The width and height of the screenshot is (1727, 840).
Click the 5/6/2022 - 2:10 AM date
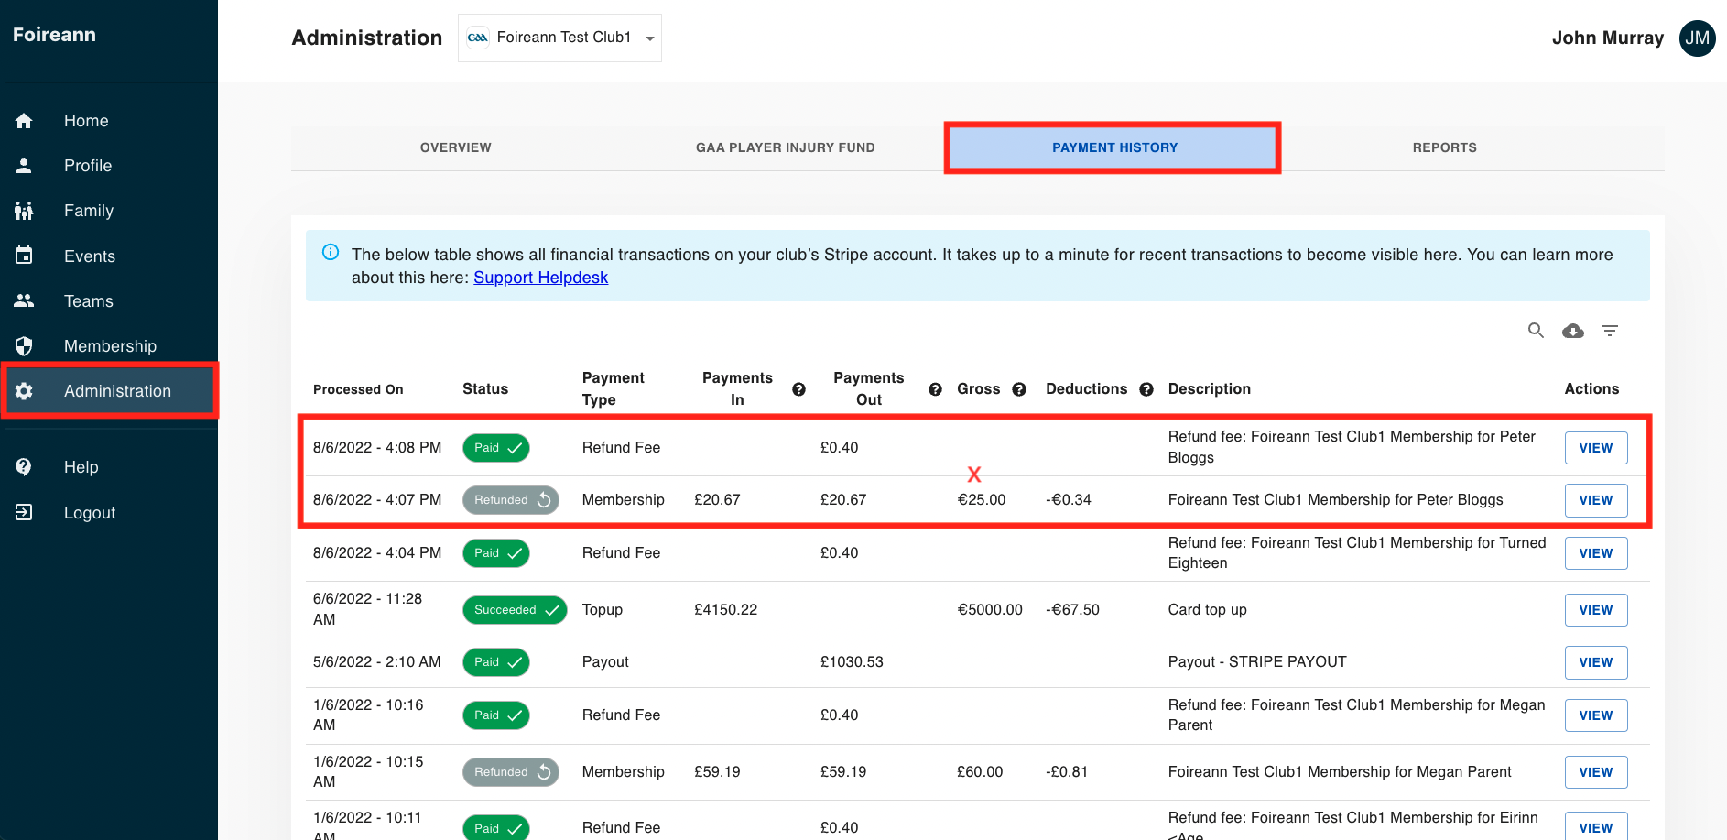tap(377, 662)
